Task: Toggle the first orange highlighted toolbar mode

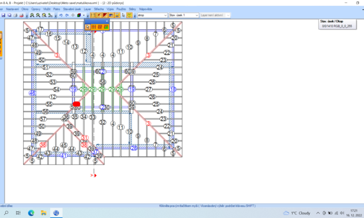Action: tap(93, 16)
